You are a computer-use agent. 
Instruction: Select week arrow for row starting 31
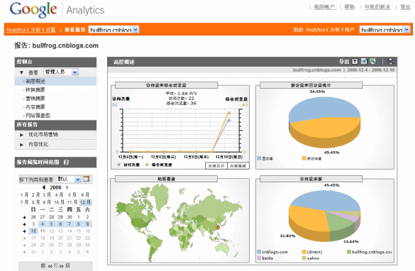(24, 252)
